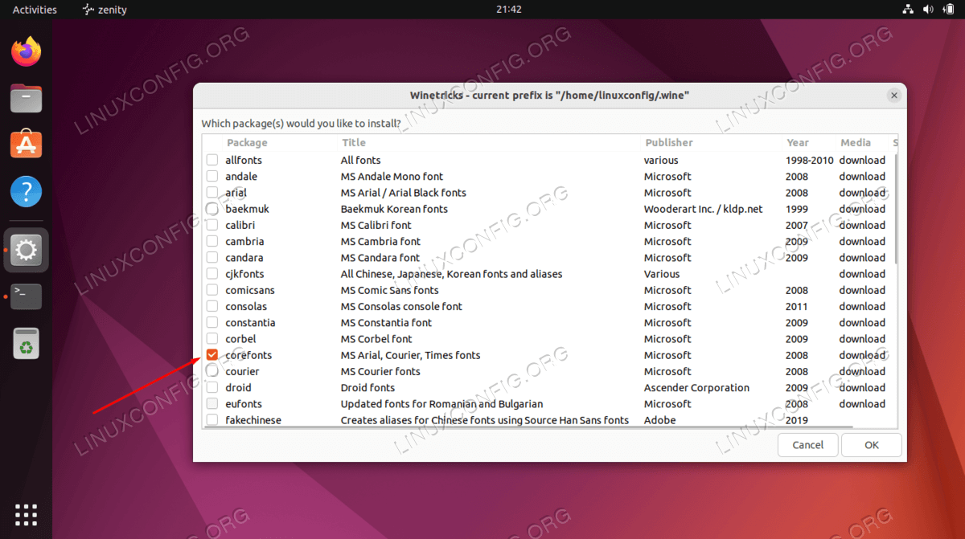Check the arial package checkbox
Screen dimensions: 965x539
(212, 193)
